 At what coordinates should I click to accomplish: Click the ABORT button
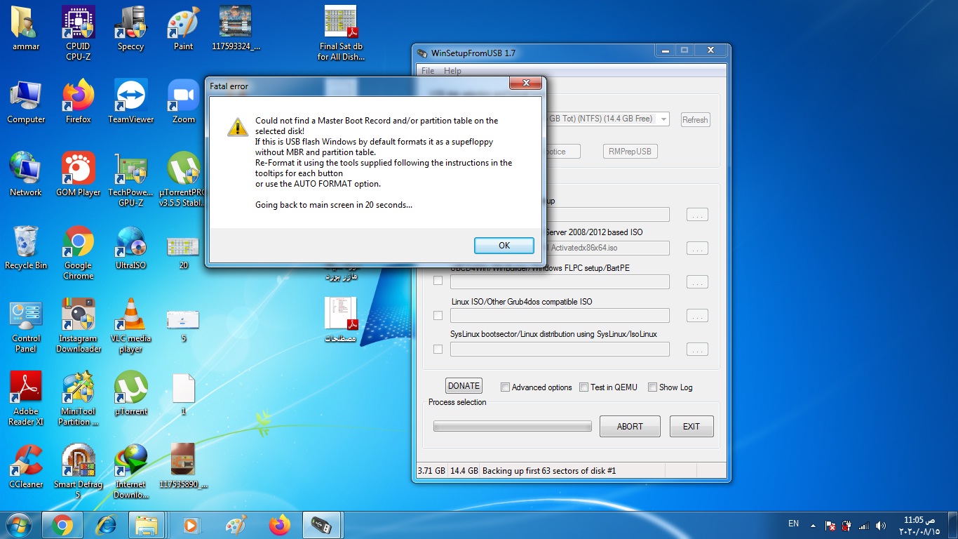(x=630, y=426)
